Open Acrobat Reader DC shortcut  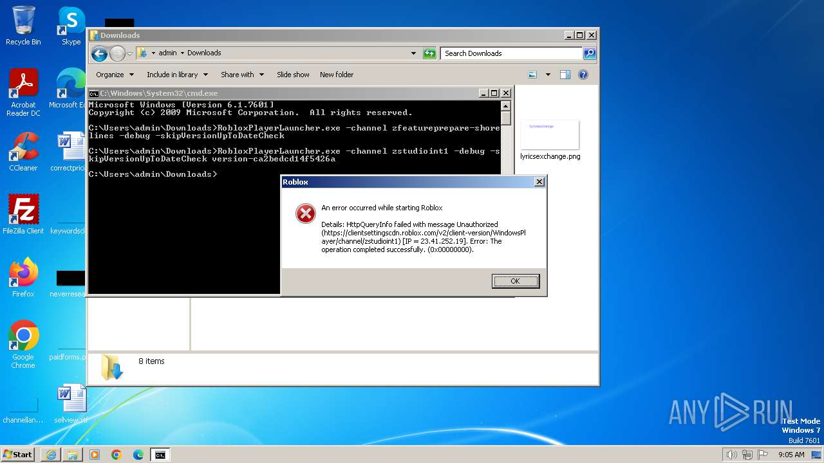click(x=23, y=93)
